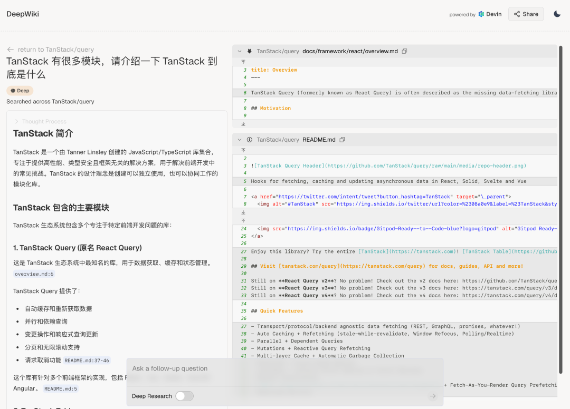Click docs/framework/react/overview.md file title
570x409 pixels.
(x=350, y=52)
